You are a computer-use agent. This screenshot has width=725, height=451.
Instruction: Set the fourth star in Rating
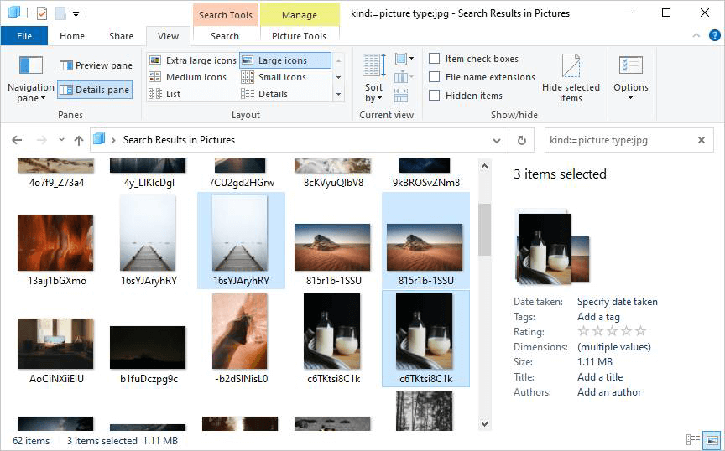coord(627,332)
